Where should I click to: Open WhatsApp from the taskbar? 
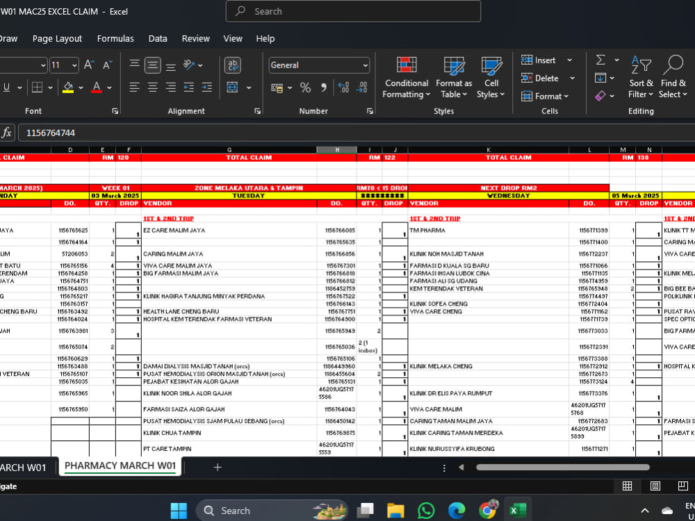426,511
